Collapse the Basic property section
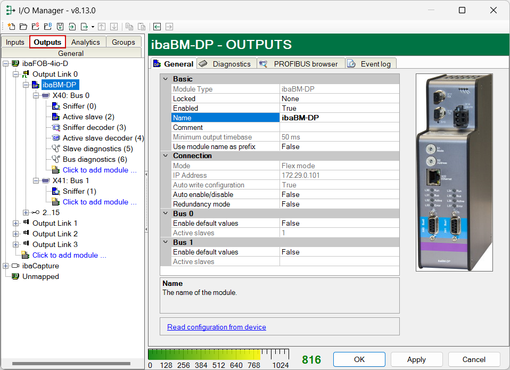The image size is (510, 370). pyautogui.click(x=166, y=79)
